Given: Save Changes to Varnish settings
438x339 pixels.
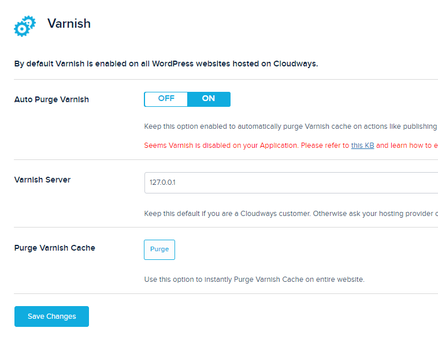Looking at the screenshot, I should [51, 316].
